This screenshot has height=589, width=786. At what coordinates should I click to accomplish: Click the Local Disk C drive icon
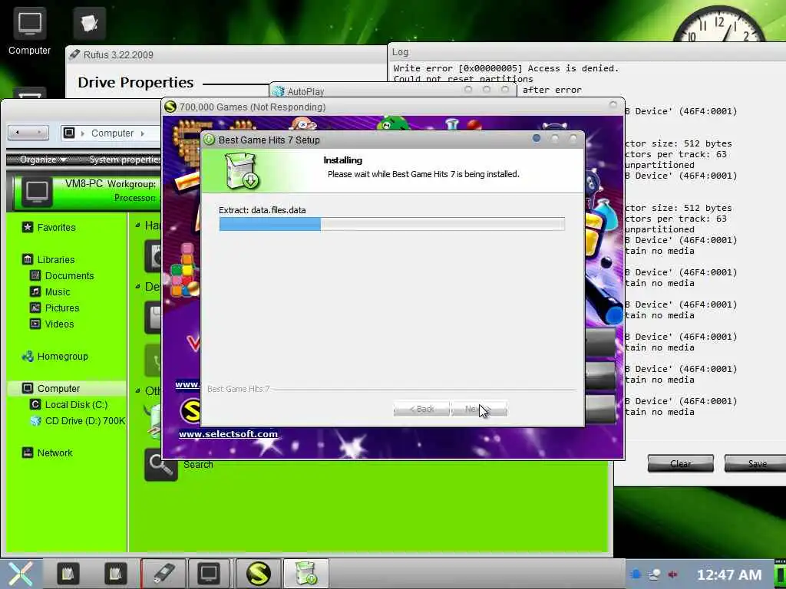tap(35, 404)
